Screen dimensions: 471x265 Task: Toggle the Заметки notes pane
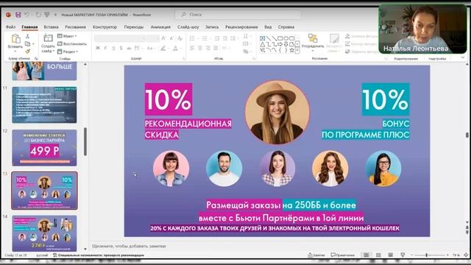[x=316, y=255]
